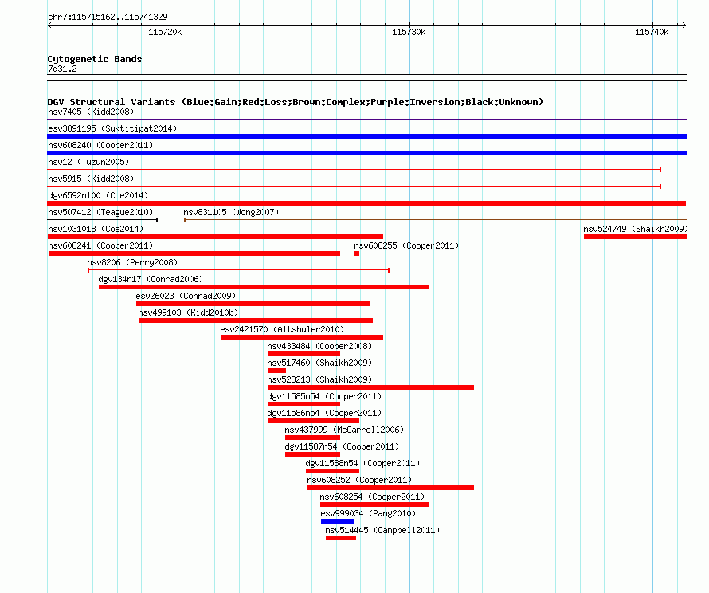
Task: Click the red nsv437999 loss bar
Action: (312, 438)
